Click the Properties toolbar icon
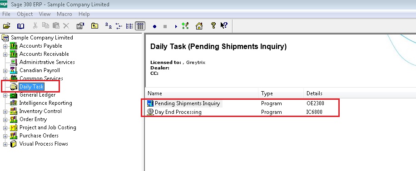 [80, 26]
